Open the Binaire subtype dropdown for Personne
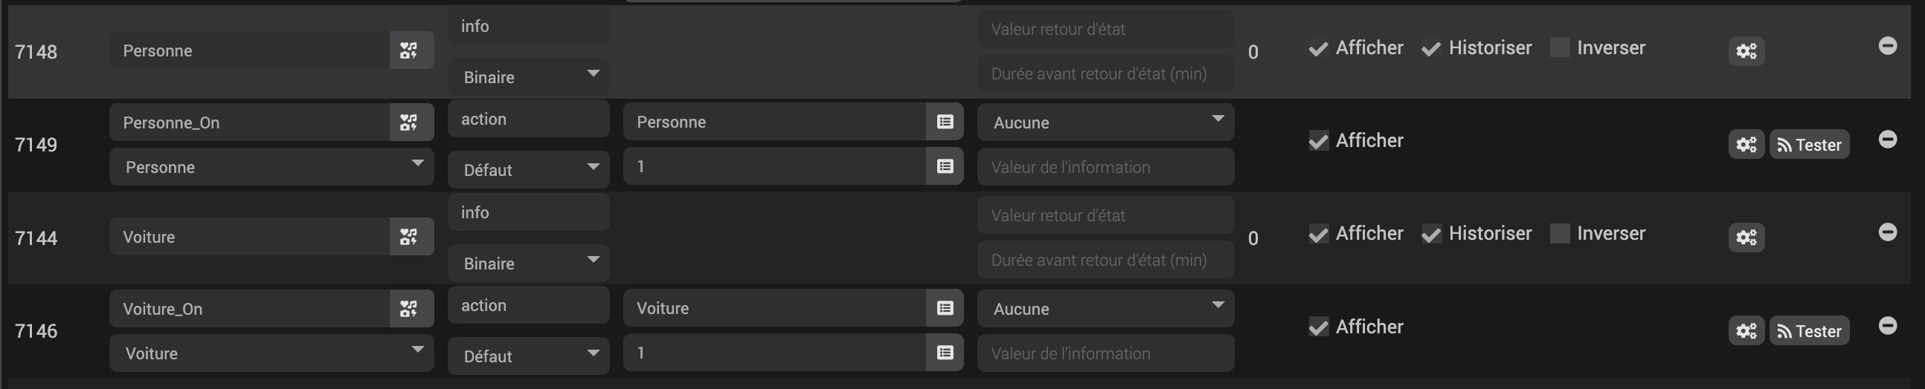Screen dimensions: 1925x389 [x=528, y=76]
